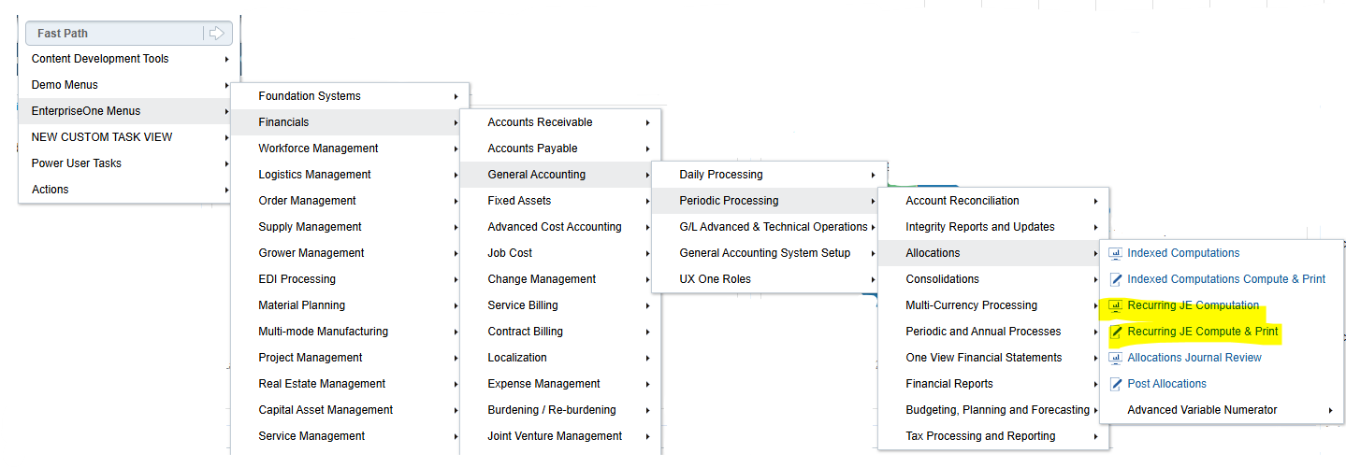Expand Joint Venture Management submenu
Screen dimensions: 1346x467
tap(560, 436)
